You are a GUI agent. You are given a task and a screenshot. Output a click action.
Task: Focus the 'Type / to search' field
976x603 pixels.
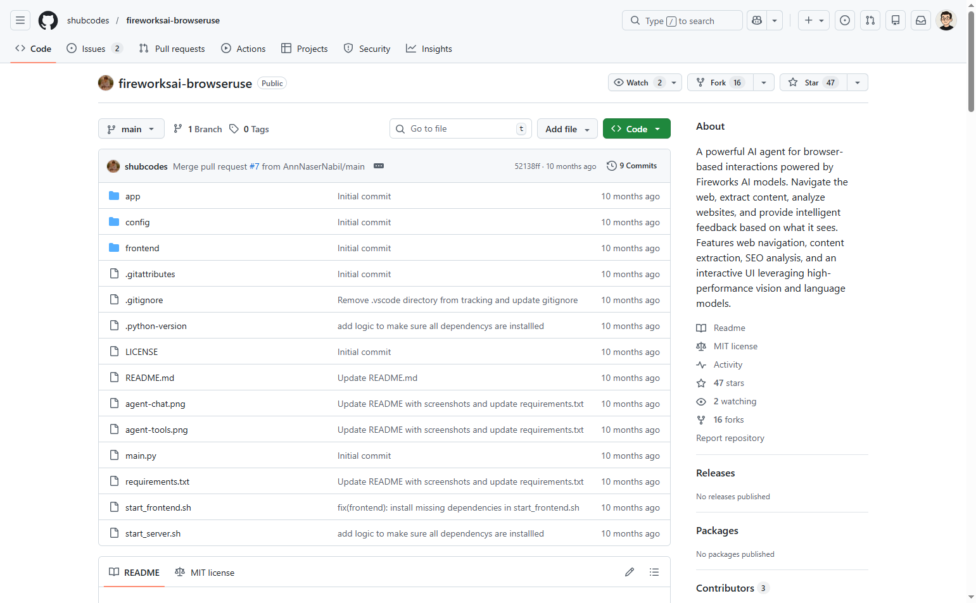682,20
